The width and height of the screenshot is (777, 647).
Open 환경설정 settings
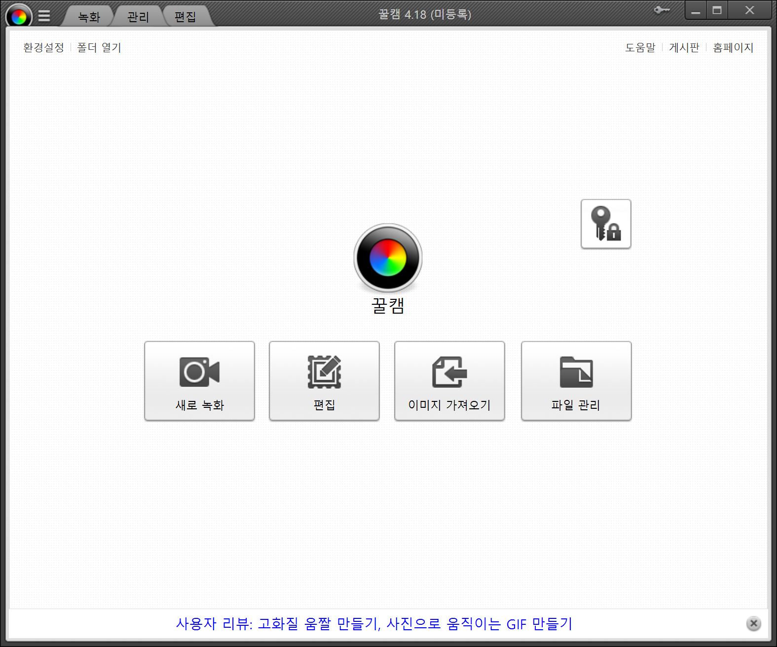pyautogui.click(x=43, y=47)
